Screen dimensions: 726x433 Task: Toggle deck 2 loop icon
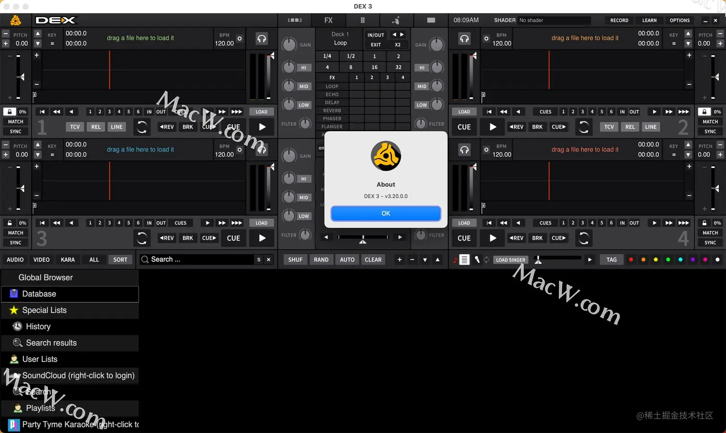click(x=583, y=127)
